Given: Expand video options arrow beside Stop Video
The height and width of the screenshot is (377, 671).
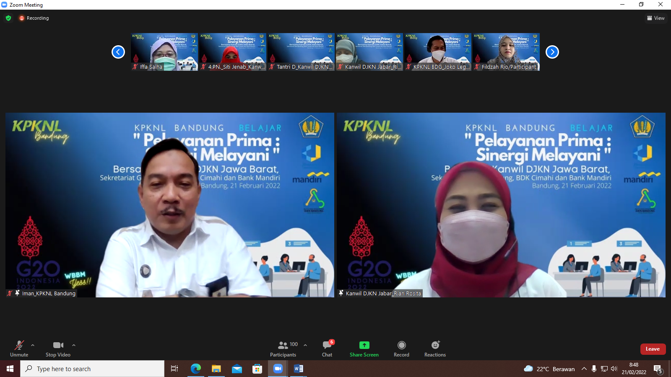Looking at the screenshot, I should (74, 345).
